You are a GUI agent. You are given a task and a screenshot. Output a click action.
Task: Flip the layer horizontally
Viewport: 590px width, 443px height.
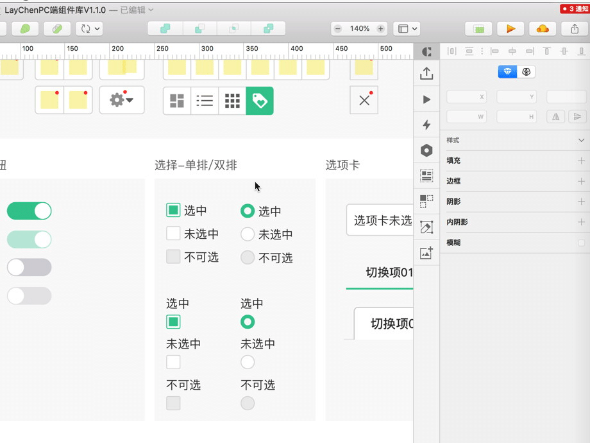[x=556, y=117]
